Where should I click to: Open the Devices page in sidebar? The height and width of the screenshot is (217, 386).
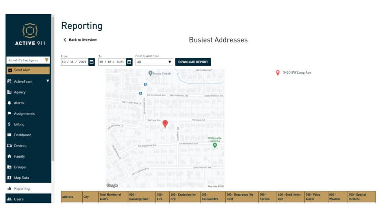click(x=20, y=146)
